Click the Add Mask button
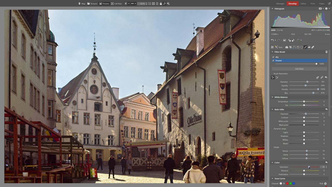Screen dimensions: 332x187 coord(299,69)
